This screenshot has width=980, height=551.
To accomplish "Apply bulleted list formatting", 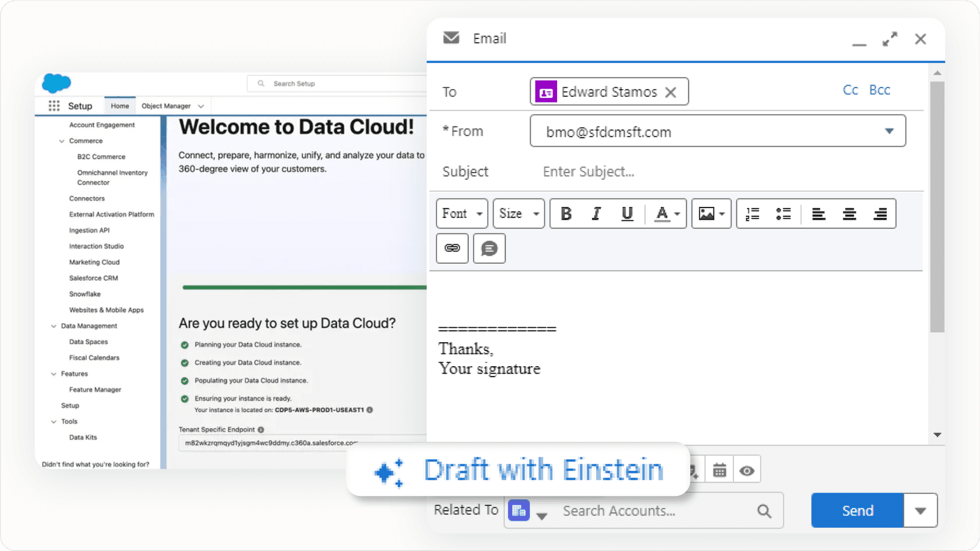I will (783, 213).
